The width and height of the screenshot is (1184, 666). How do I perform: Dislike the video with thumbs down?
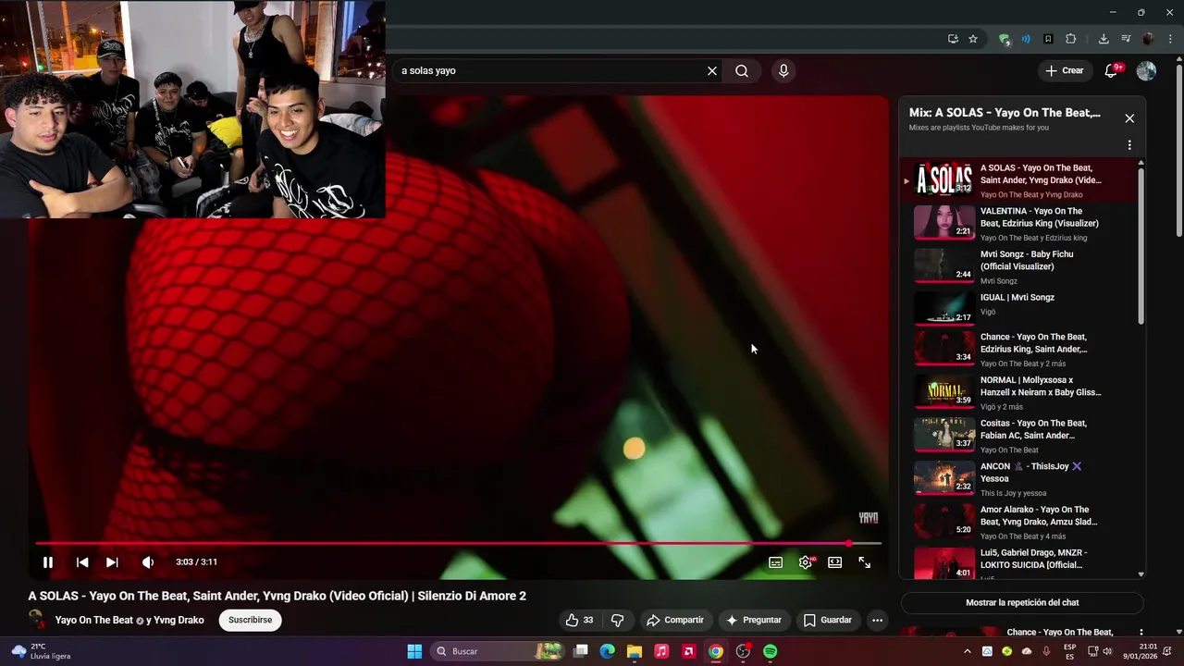618,620
